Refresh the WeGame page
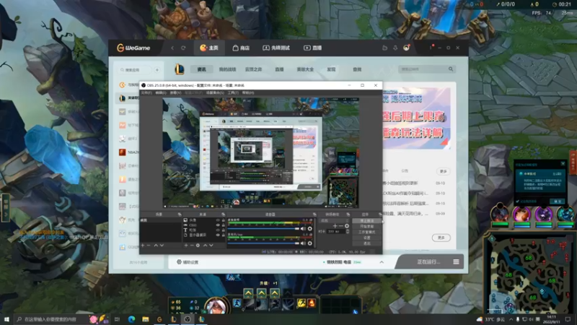 pos(183,48)
